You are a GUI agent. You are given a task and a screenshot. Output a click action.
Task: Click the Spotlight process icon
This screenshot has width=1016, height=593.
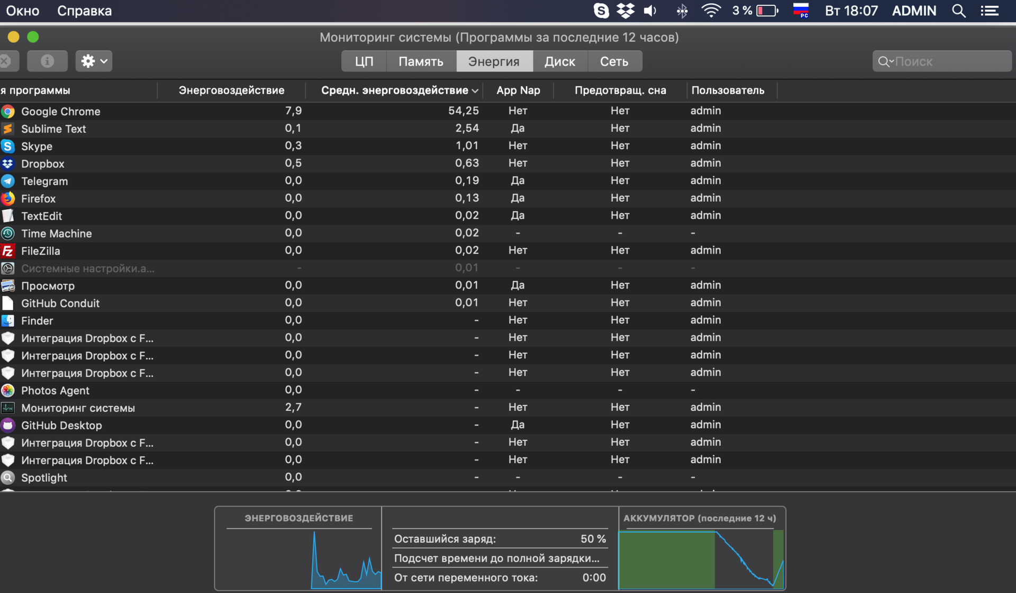tap(8, 478)
